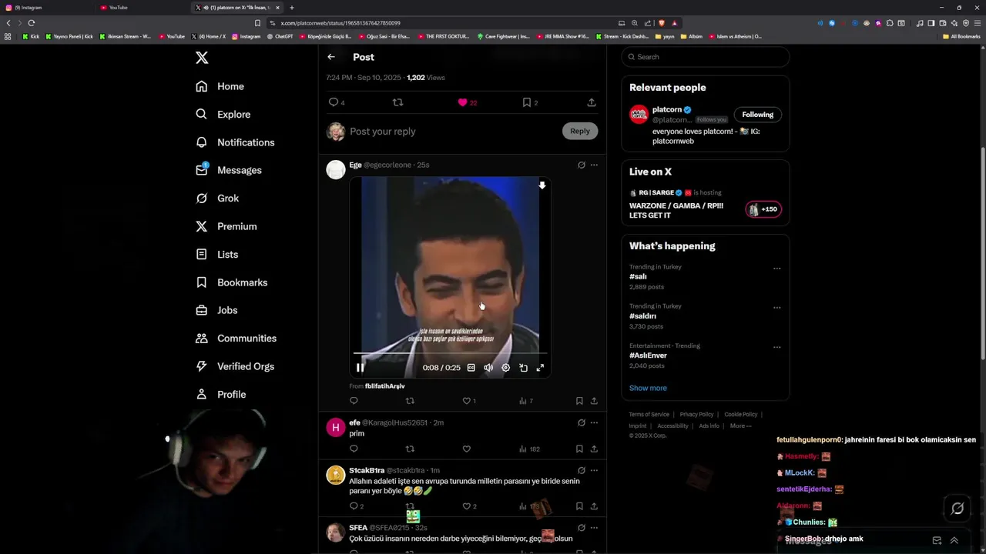The height and width of the screenshot is (554, 986).
Task: Go back using the Post arrow
Action: 331,57
